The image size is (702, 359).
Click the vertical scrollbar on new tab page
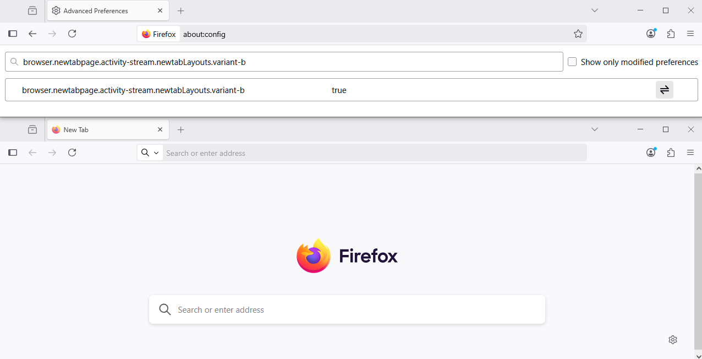698,261
